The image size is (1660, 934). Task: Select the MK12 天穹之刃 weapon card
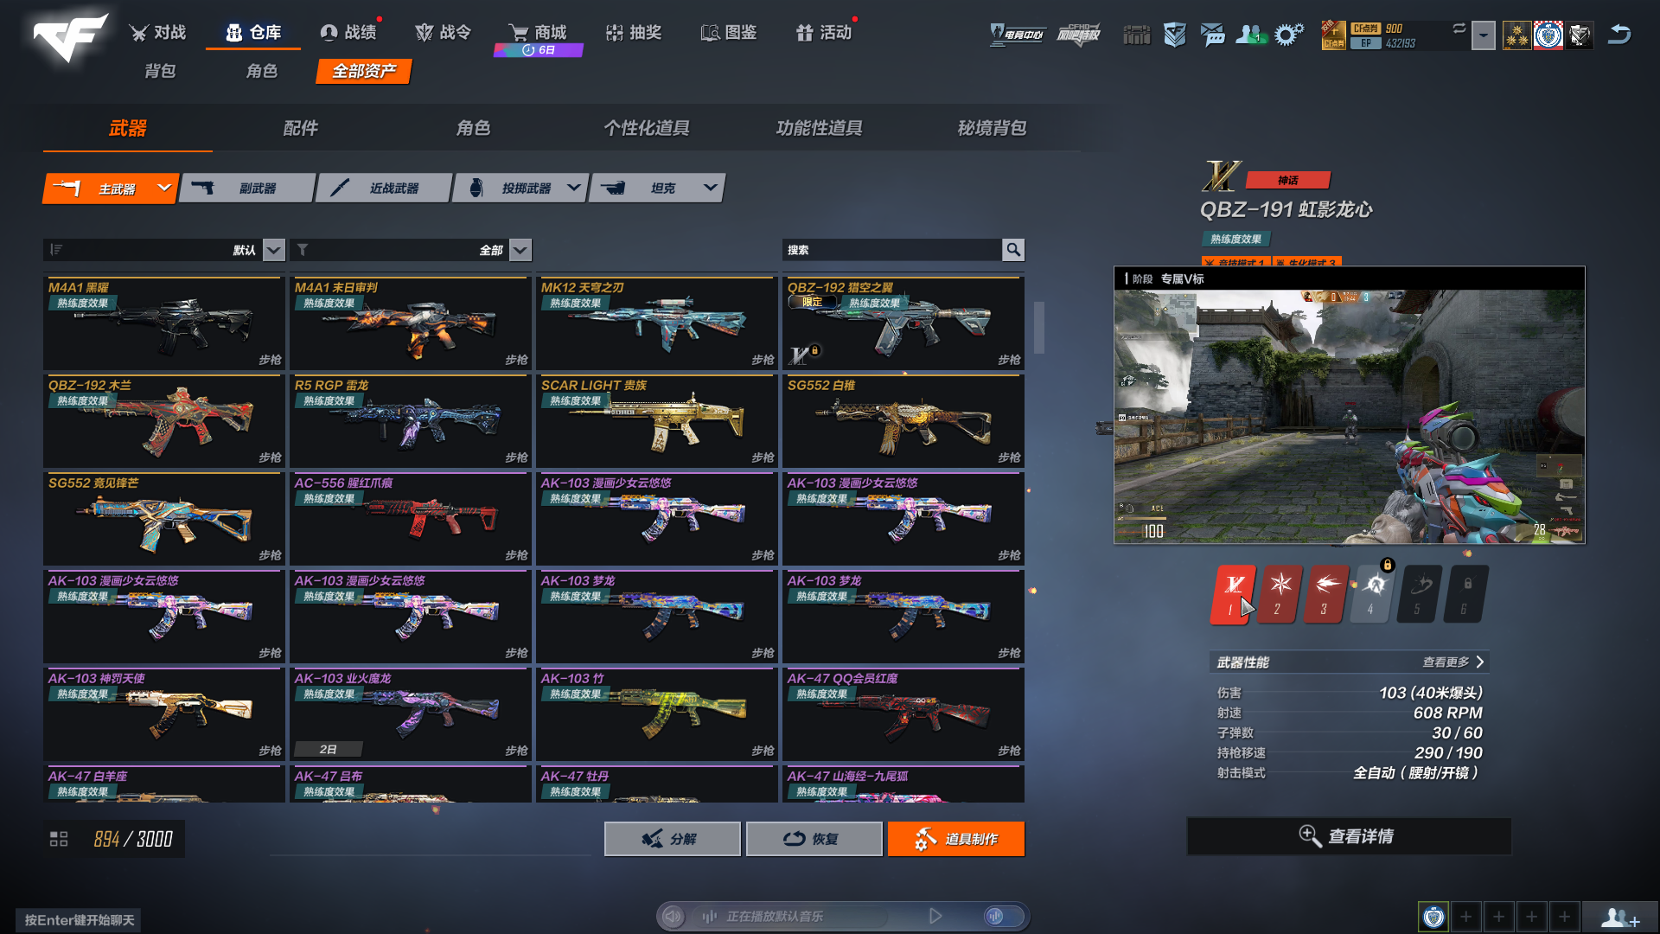click(656, 323)
